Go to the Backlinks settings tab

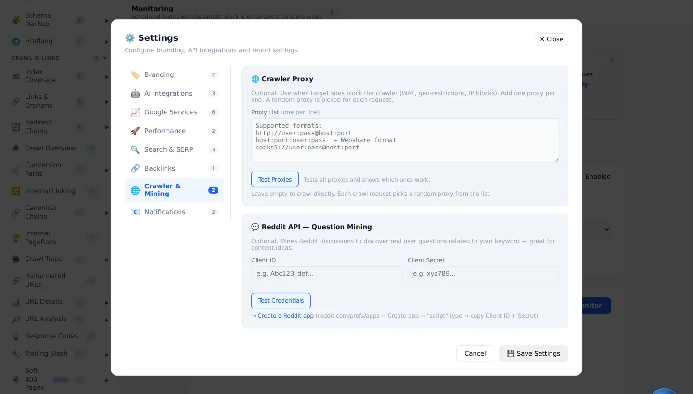[x=174, y=168]
